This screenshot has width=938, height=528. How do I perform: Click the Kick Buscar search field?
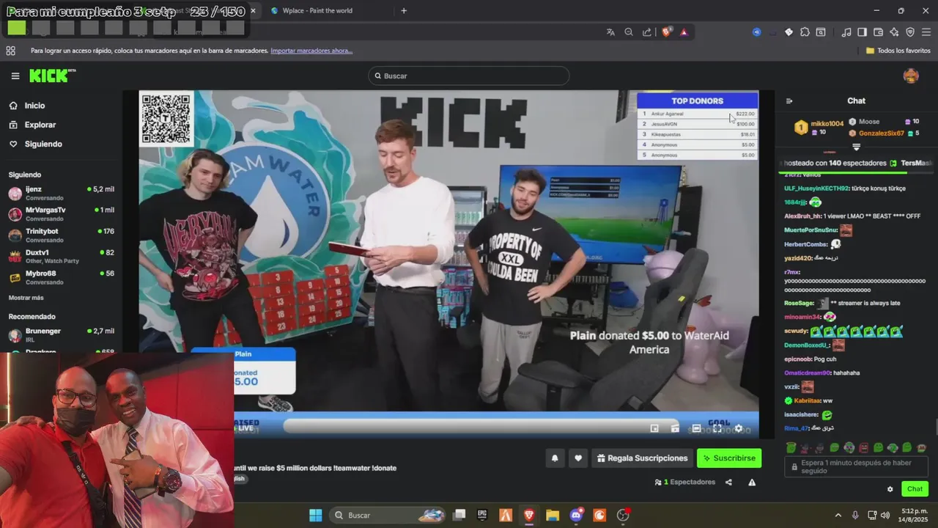[x=469, y=76]
